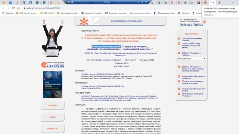The height and width of the screenshot is (134, 239).
Task: Open the Ищенко Геннадий bookmark
Action: 92,13
